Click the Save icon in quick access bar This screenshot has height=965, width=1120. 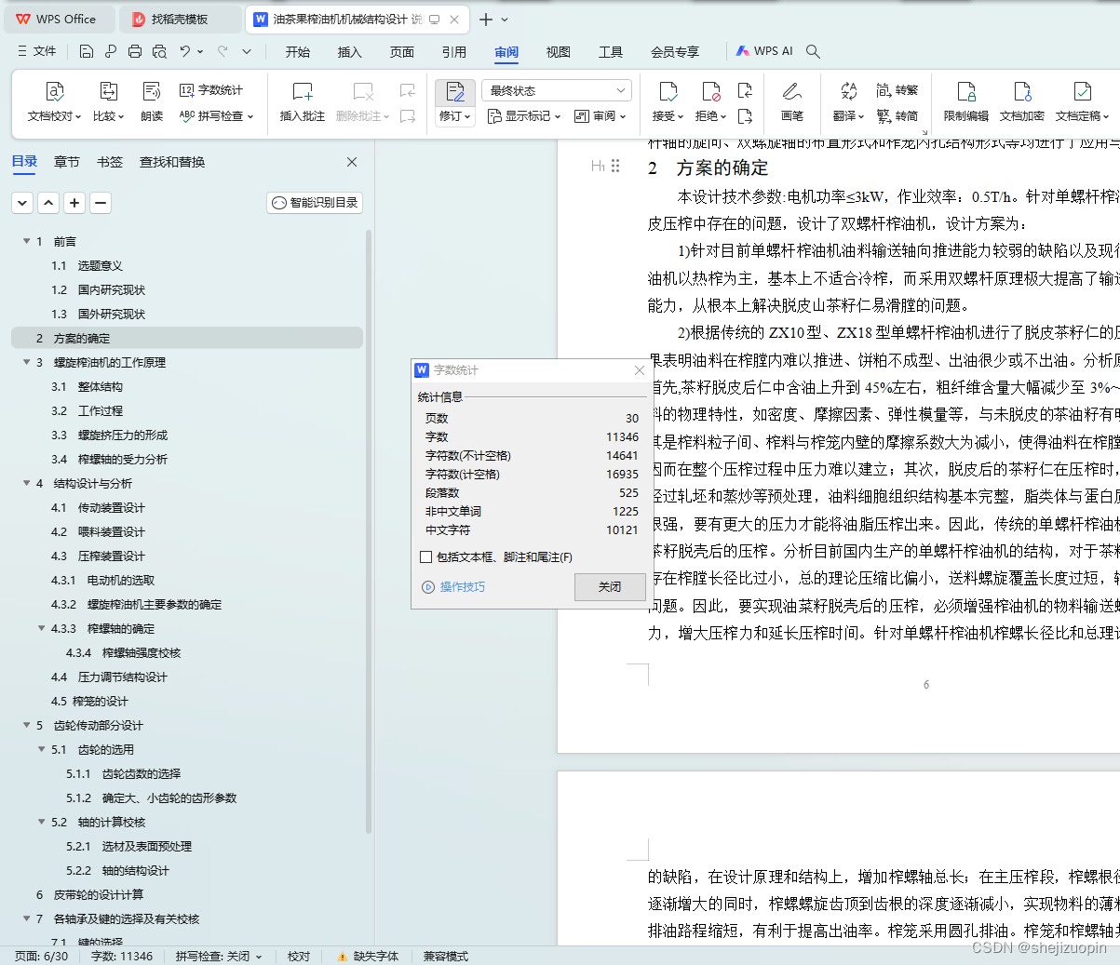coord(87,51)
